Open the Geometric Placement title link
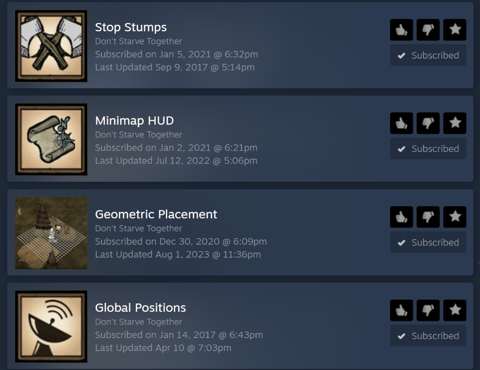Image resolution: width=480 pixels, height=370 pixels. click(156, 215)
